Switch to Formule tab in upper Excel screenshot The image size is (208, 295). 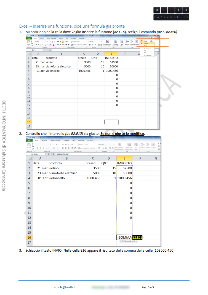61,38
